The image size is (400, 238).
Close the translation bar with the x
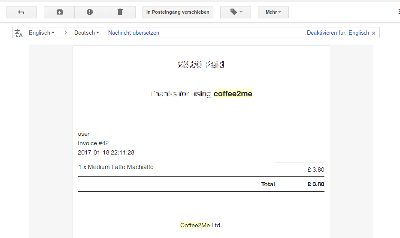373,33
